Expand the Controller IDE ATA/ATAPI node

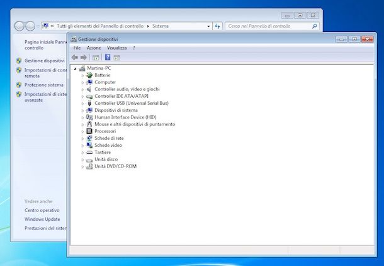(x=82, y=97)
